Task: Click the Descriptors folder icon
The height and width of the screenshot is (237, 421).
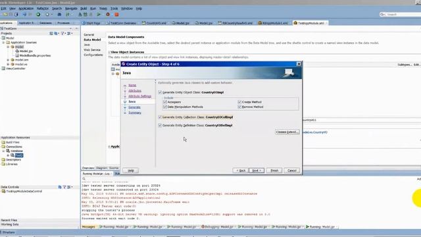Action: click(3, 159)
